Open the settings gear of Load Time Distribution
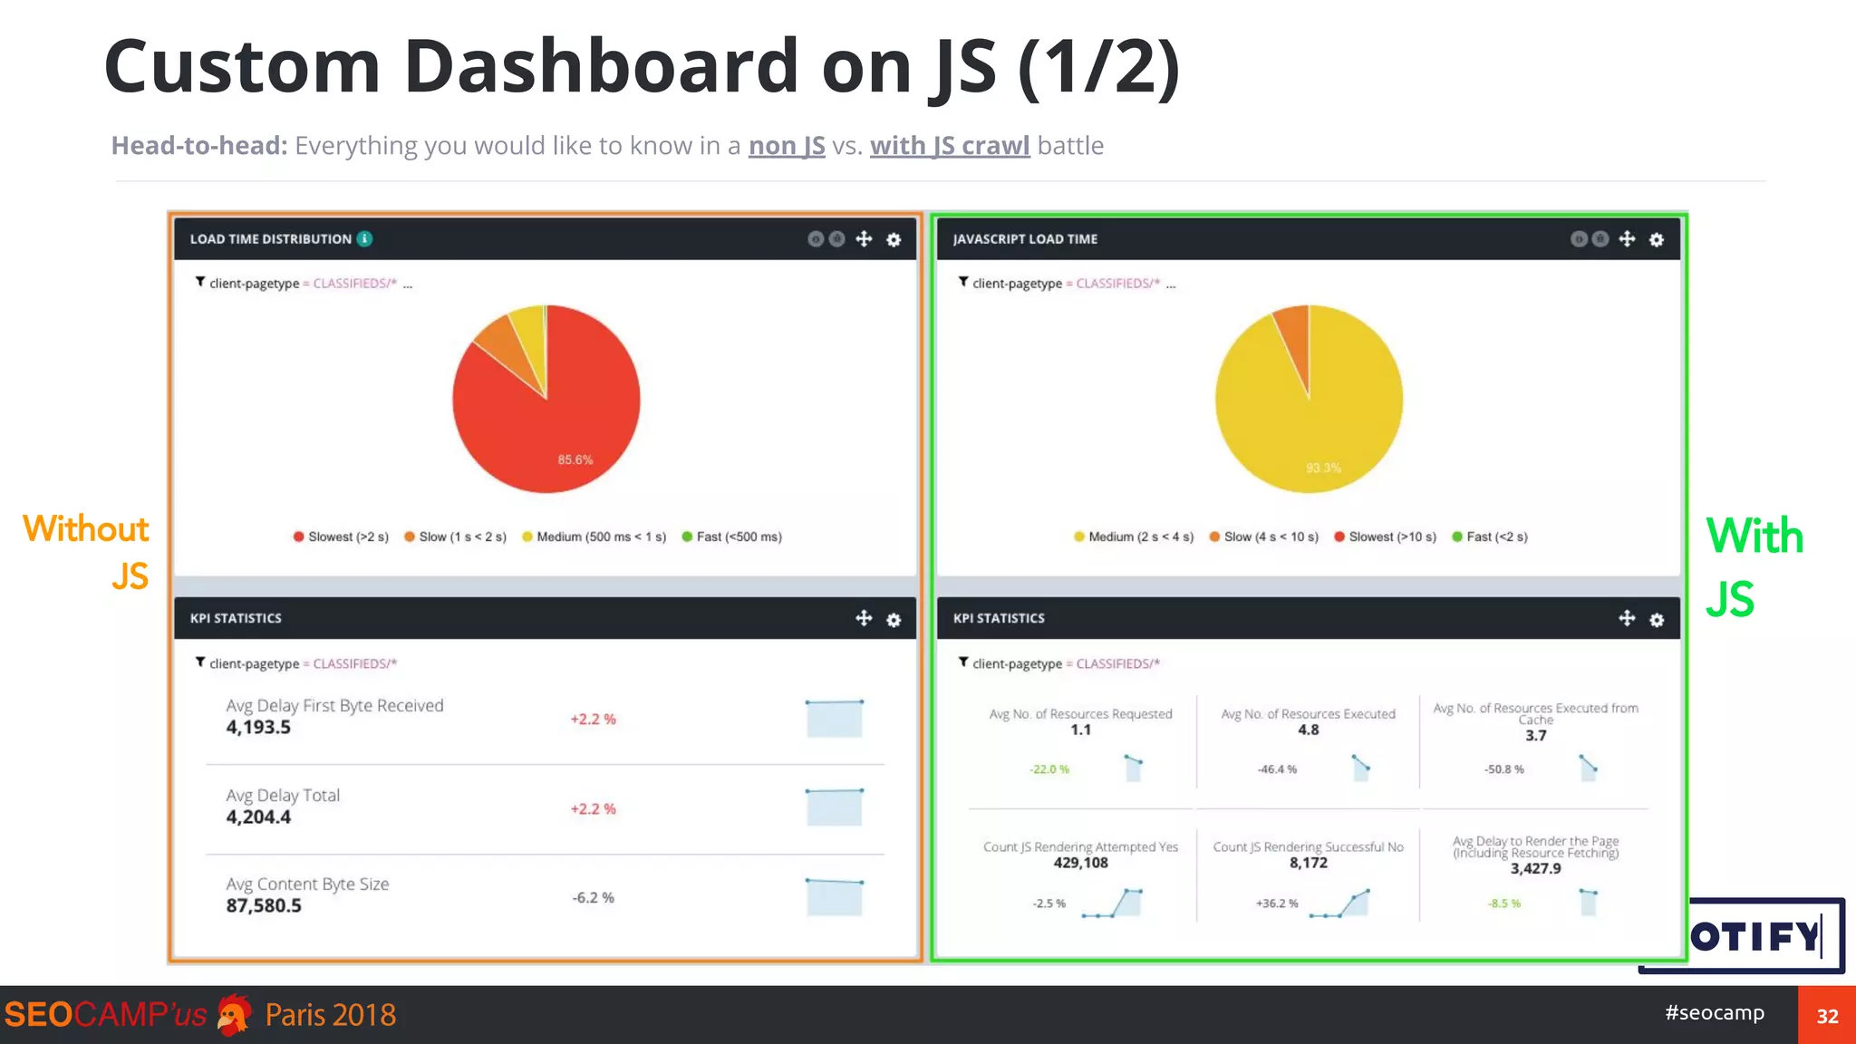The width and height of the screenshot is (1856, 1044). 894,239
